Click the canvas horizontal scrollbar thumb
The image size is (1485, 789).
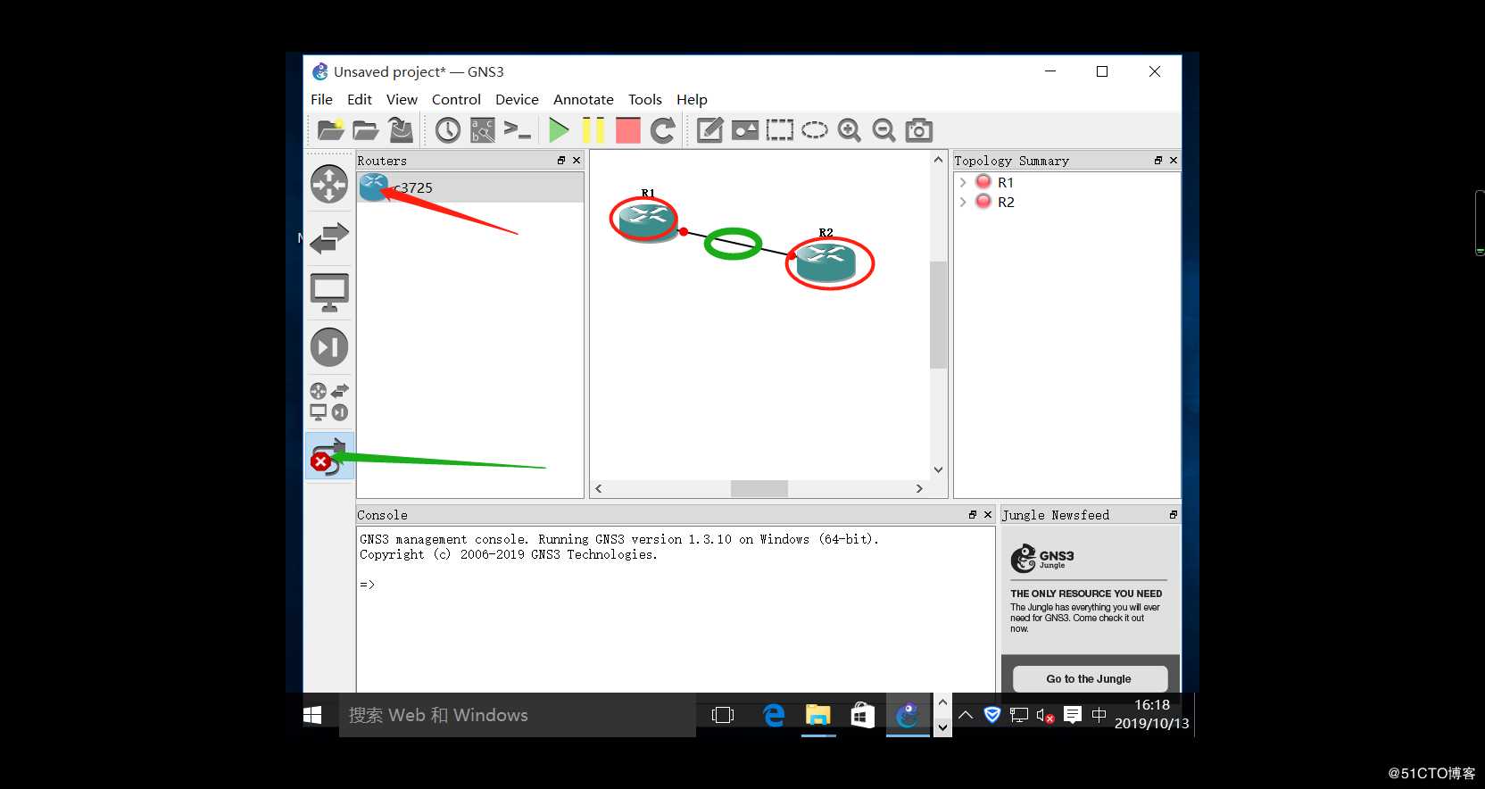[x=759, y=488]
